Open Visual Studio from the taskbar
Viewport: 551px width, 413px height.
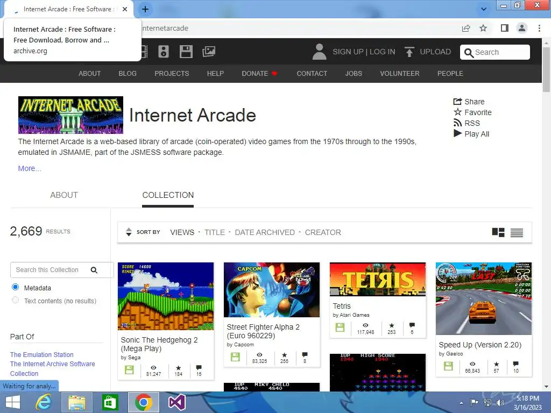pyautogui.click(x=176, y=402)
